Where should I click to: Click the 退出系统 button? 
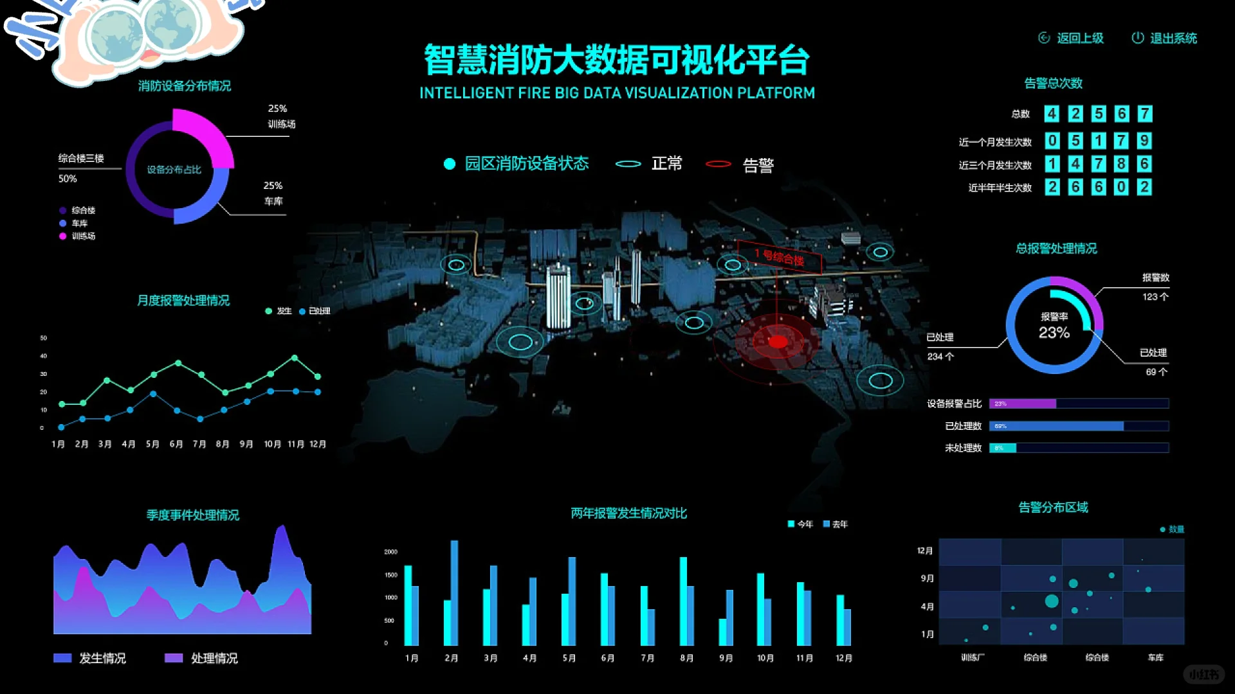[1174, 38]
